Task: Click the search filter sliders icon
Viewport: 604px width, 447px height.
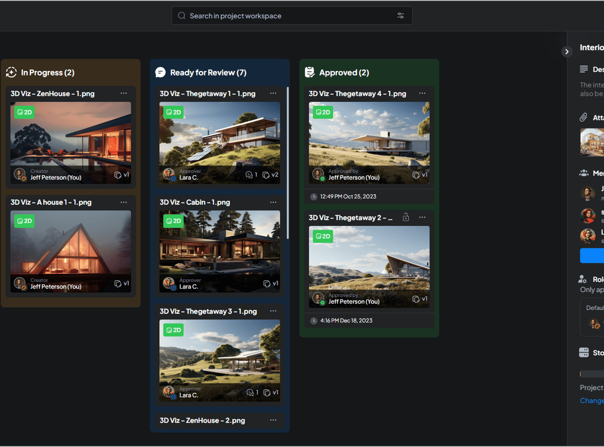Action: coord(401,16)
